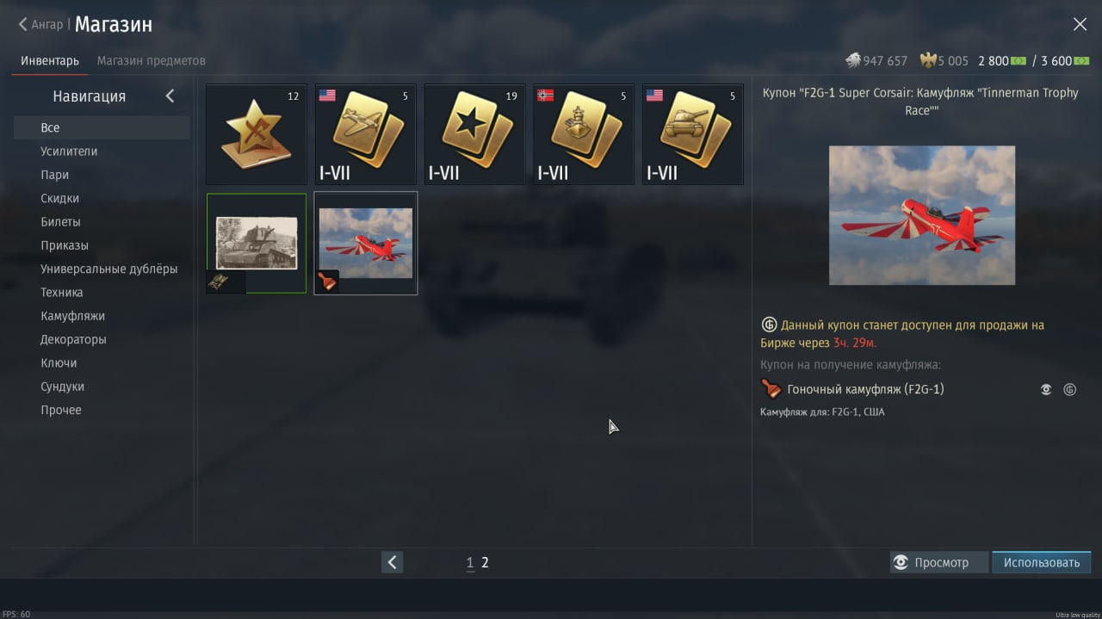Select the Norway naval backup coupon
This screenshot has height=619, width=1102.
point(584,134)
